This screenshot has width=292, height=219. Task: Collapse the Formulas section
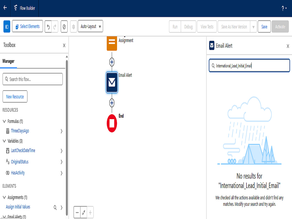tap(4, 121)
